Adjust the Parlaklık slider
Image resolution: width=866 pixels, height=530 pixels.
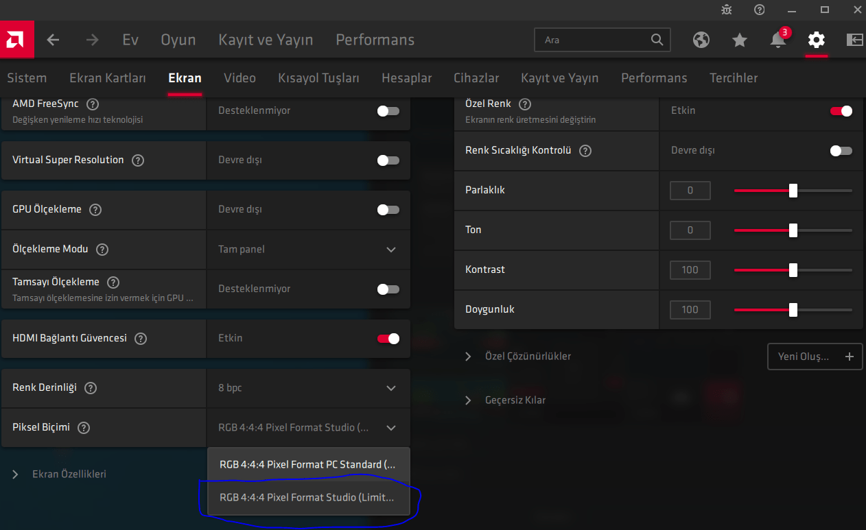(x=793, y=191)
